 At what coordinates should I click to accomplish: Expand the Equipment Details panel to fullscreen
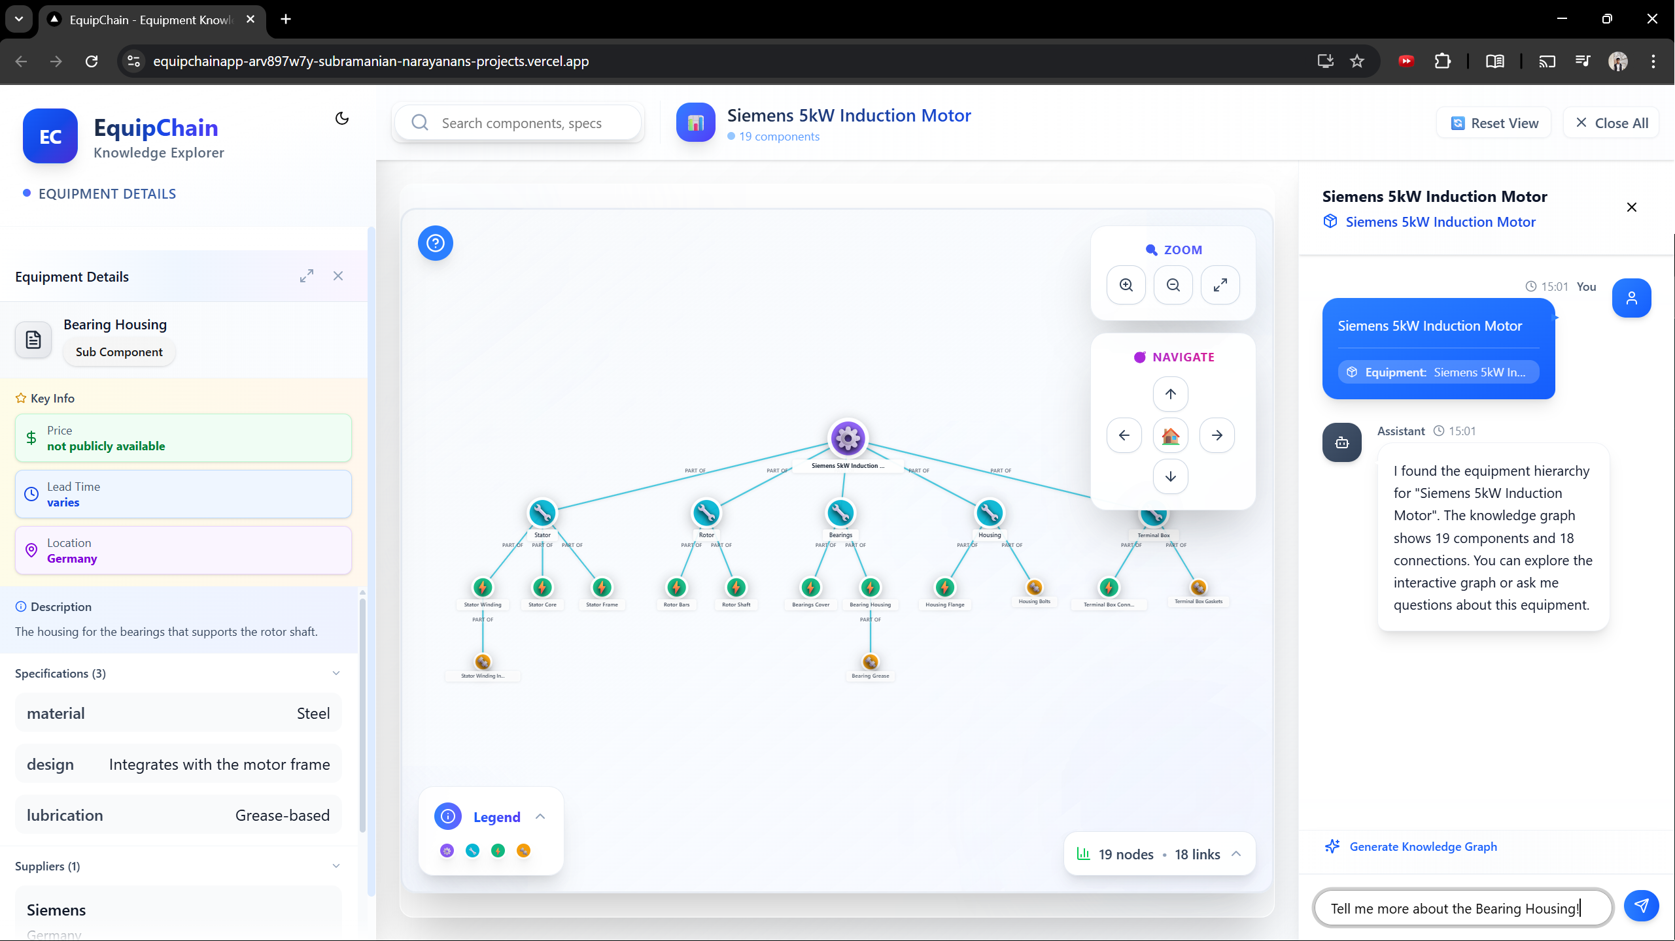click(x=307, y=276)
